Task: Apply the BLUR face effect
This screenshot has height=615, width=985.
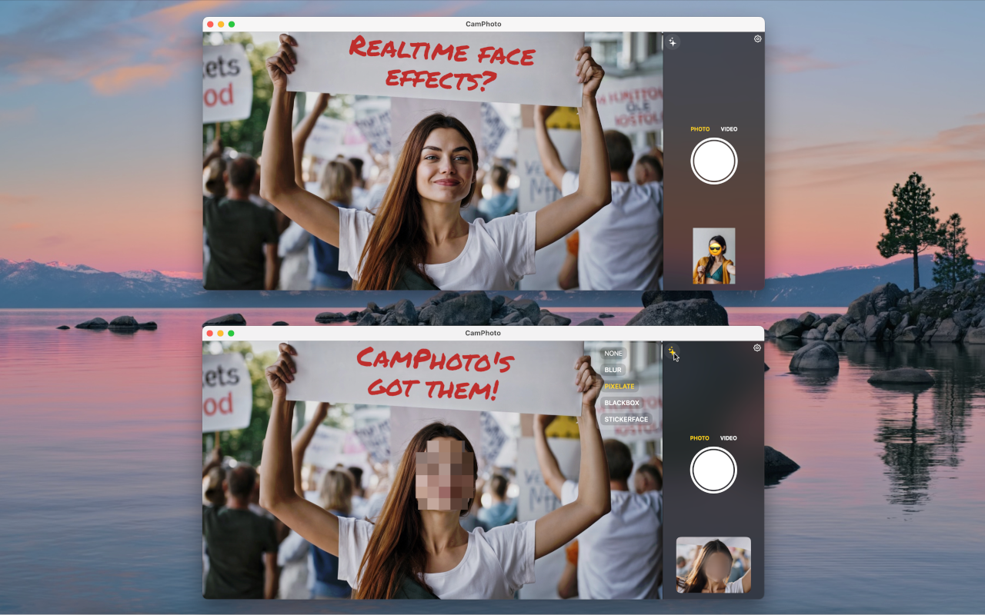Action: pos(613,369)
